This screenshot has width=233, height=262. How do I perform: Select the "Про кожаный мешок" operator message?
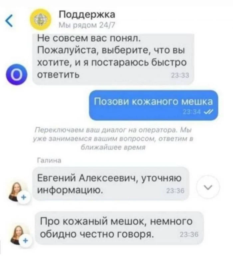[119, 228]
